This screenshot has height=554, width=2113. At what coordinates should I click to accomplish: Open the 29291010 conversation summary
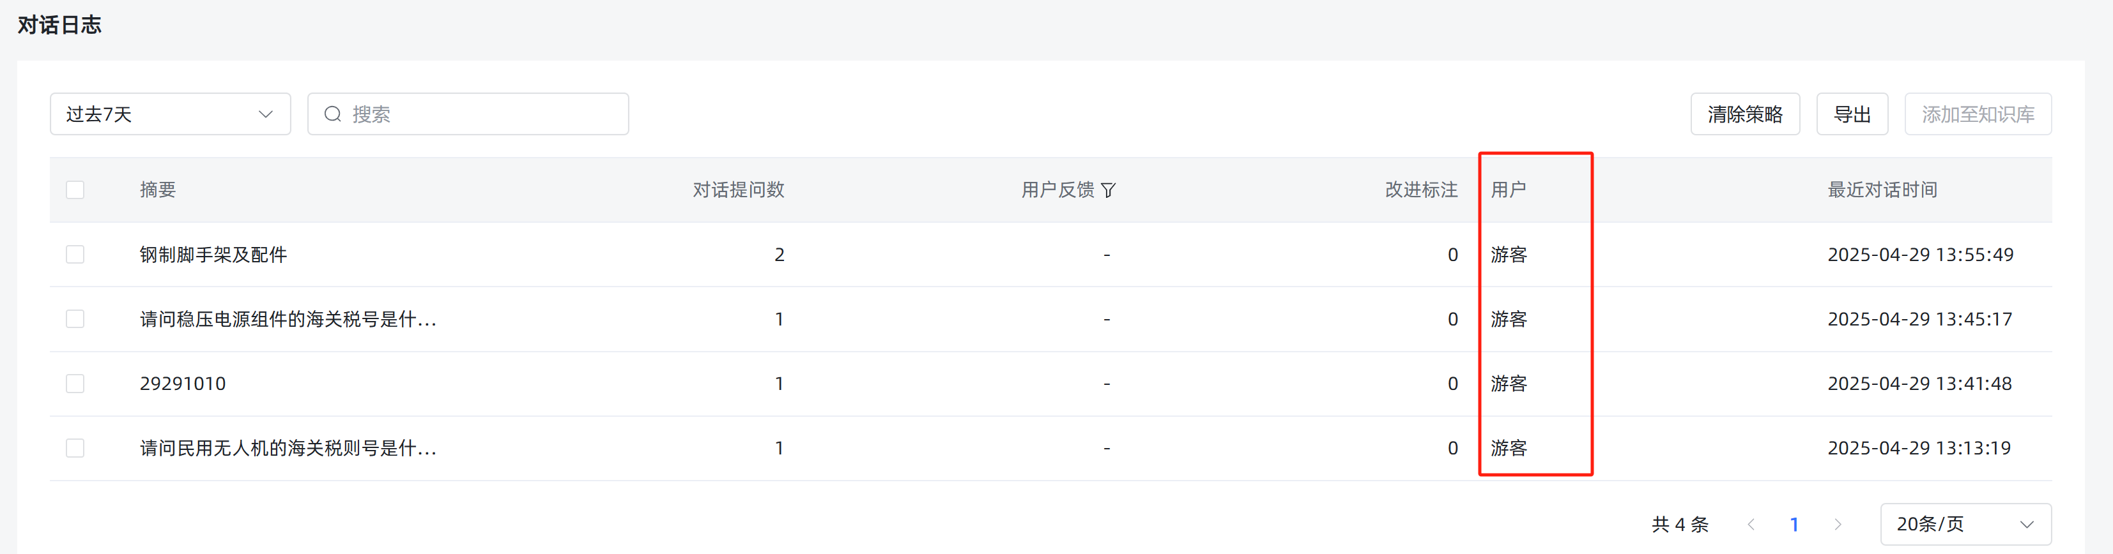(x=183, y=384)
